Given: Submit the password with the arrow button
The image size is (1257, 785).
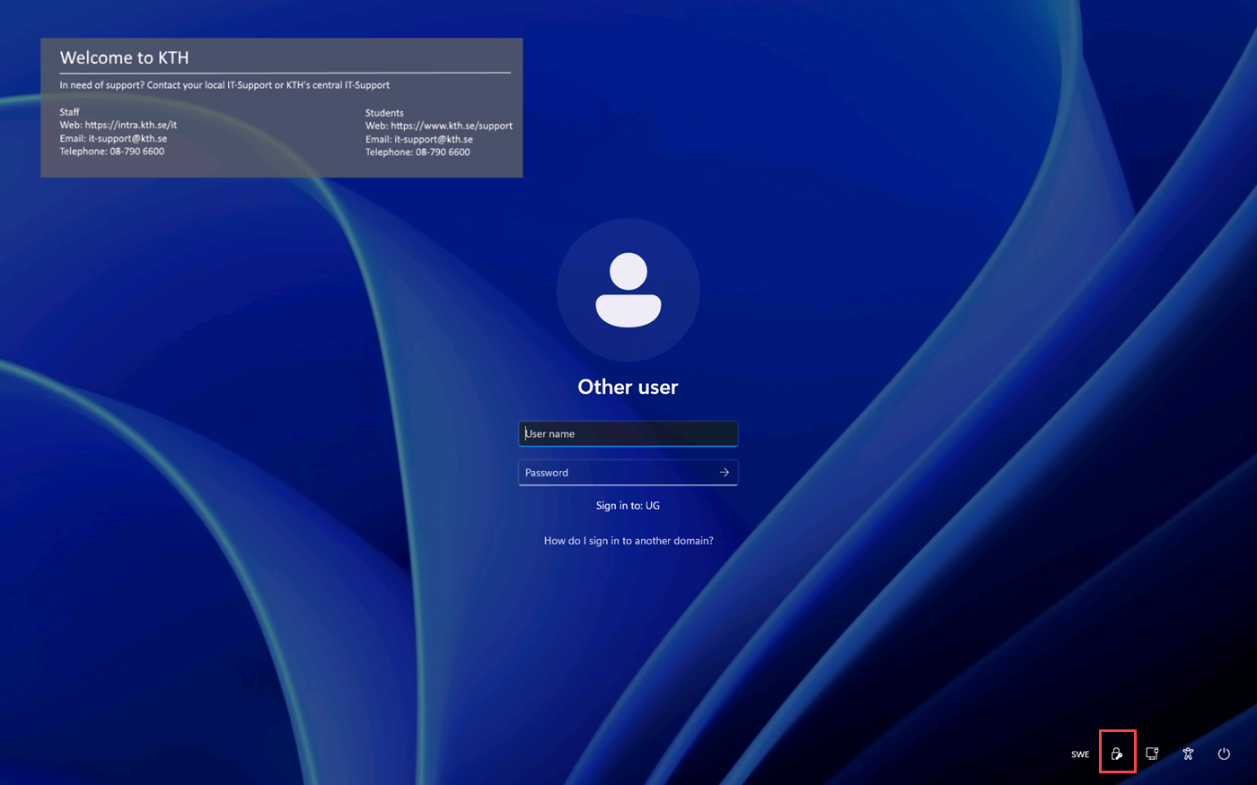Looking at the screenshot, I should coord(725,473).
